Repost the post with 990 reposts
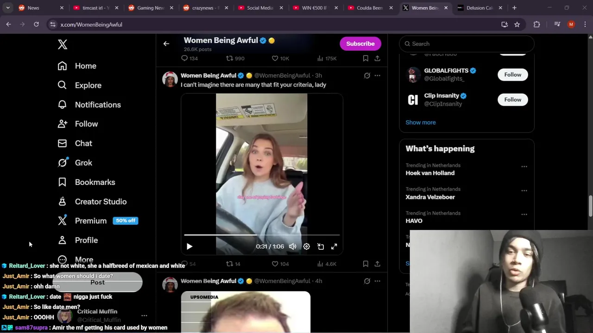 click(235, 58)
